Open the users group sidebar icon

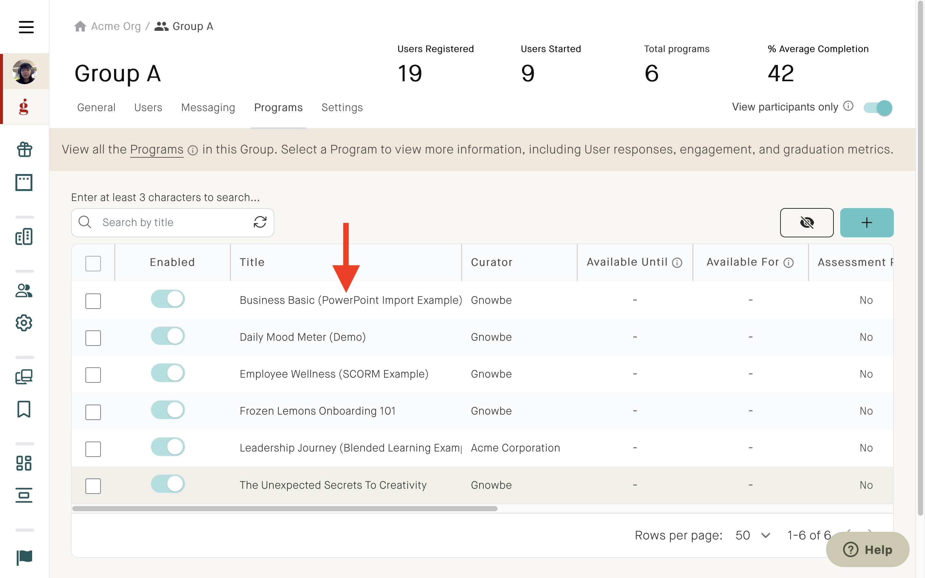click(x=24, y=291)
